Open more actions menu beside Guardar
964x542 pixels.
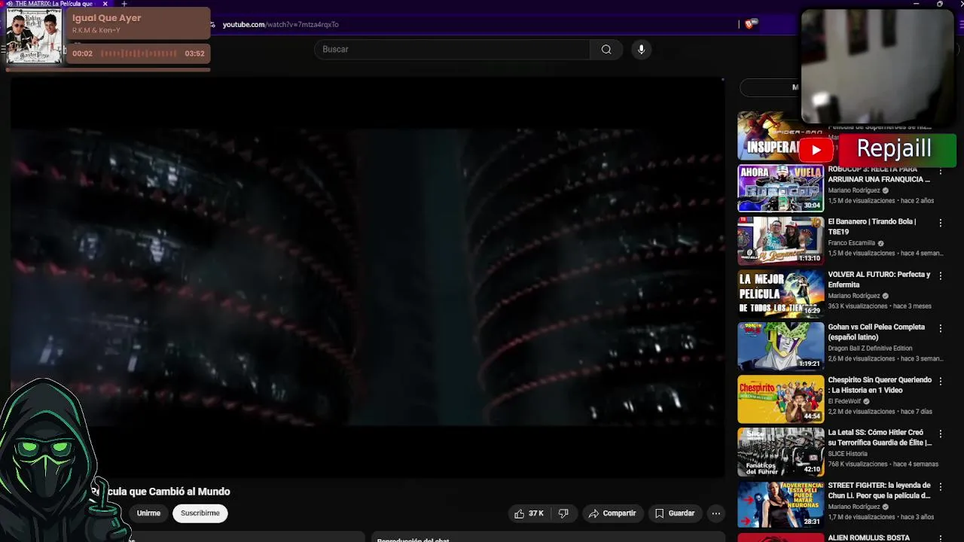[716, 513]
